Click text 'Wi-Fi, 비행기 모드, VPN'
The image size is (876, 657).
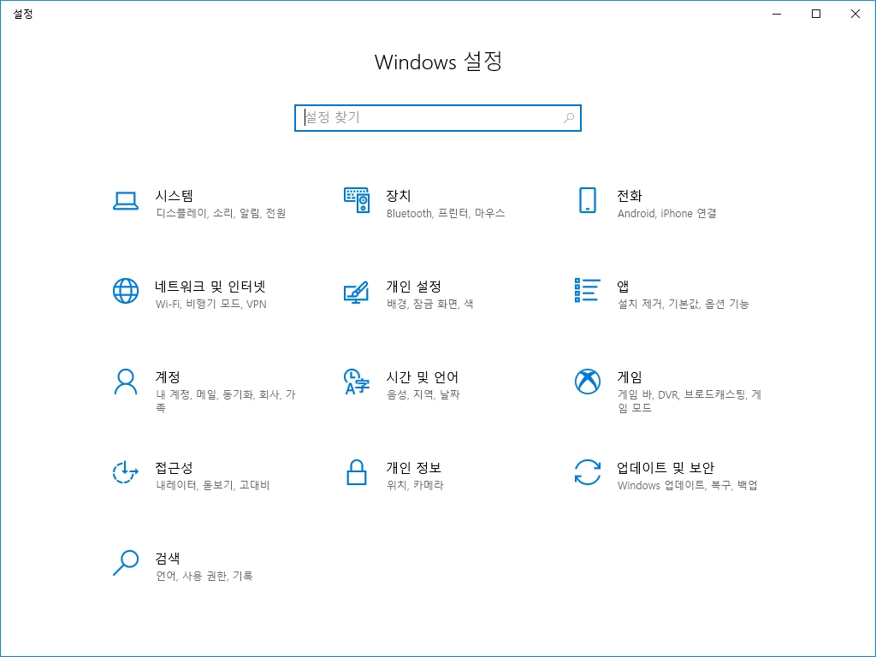click(x=211, y=304)
